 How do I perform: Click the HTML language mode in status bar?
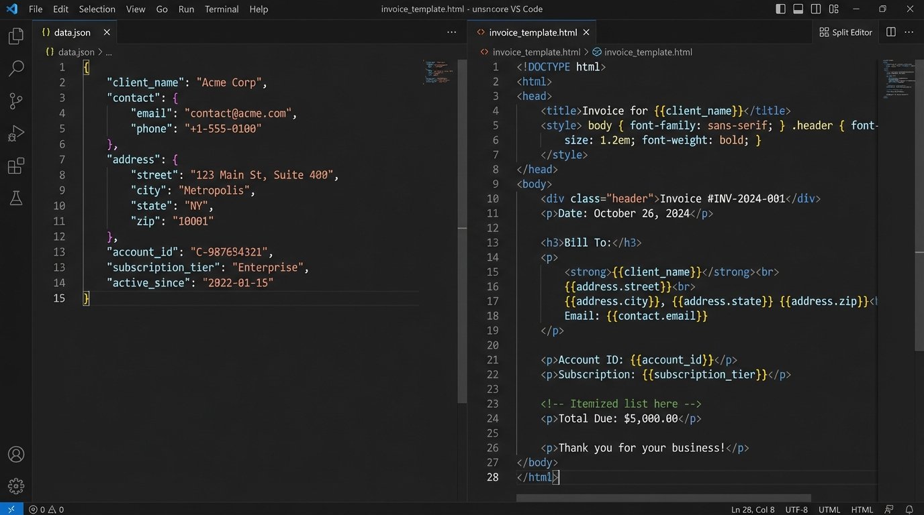point(862,510)
